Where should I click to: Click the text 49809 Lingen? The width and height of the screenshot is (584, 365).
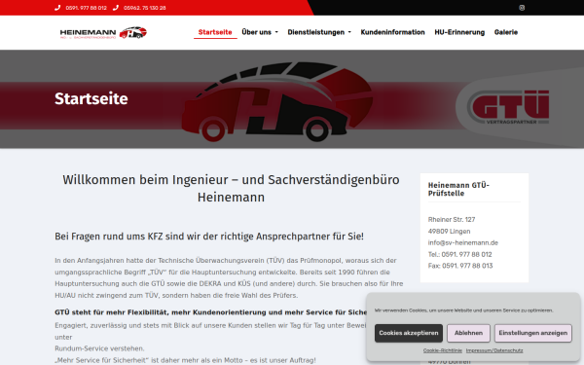click(x=449, y=232)
